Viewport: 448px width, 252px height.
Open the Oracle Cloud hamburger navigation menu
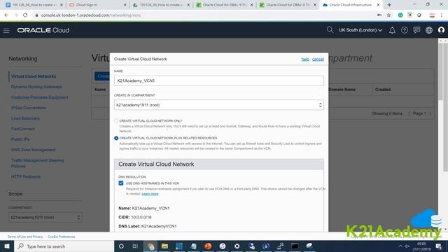coord(6,30)
